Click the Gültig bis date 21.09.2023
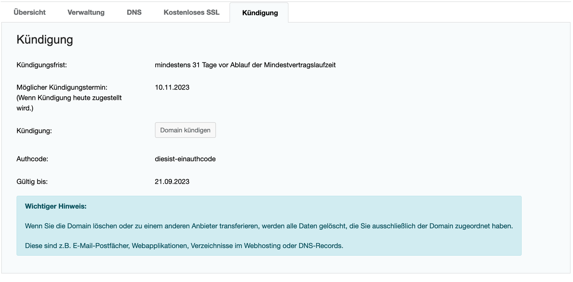 click(172, 182)
